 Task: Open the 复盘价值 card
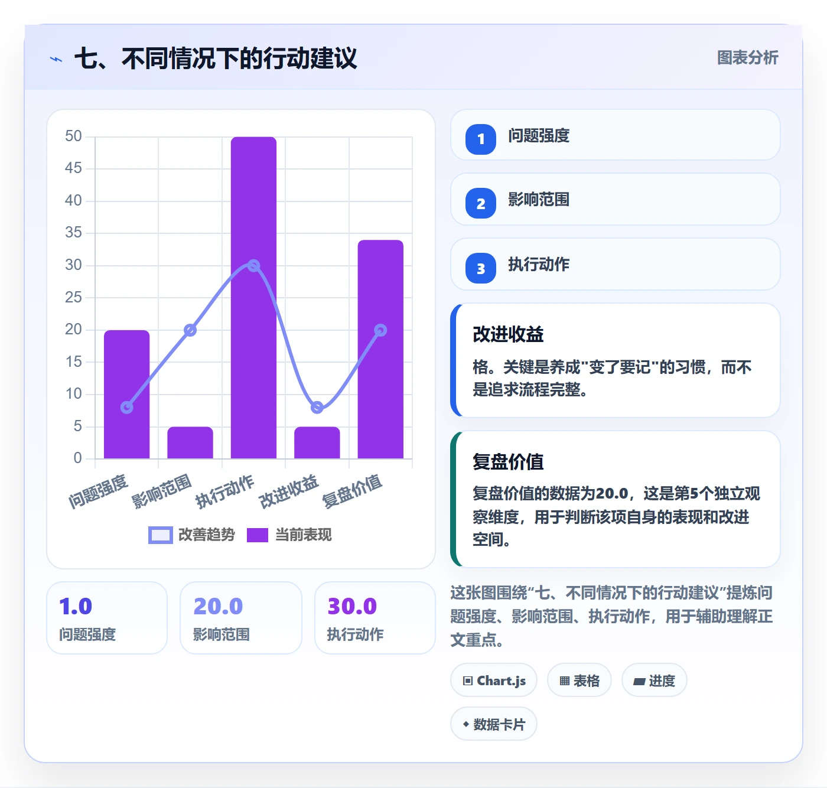[x=616, y=499]
